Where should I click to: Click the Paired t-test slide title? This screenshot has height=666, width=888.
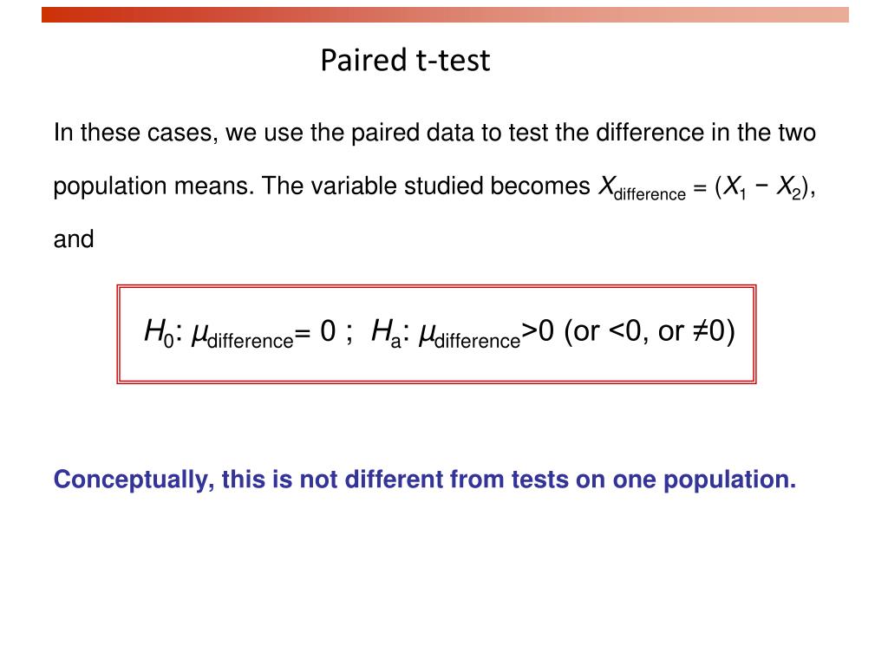tap(405, 60)
